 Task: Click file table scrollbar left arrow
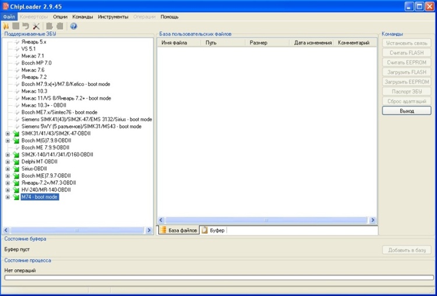161,220
